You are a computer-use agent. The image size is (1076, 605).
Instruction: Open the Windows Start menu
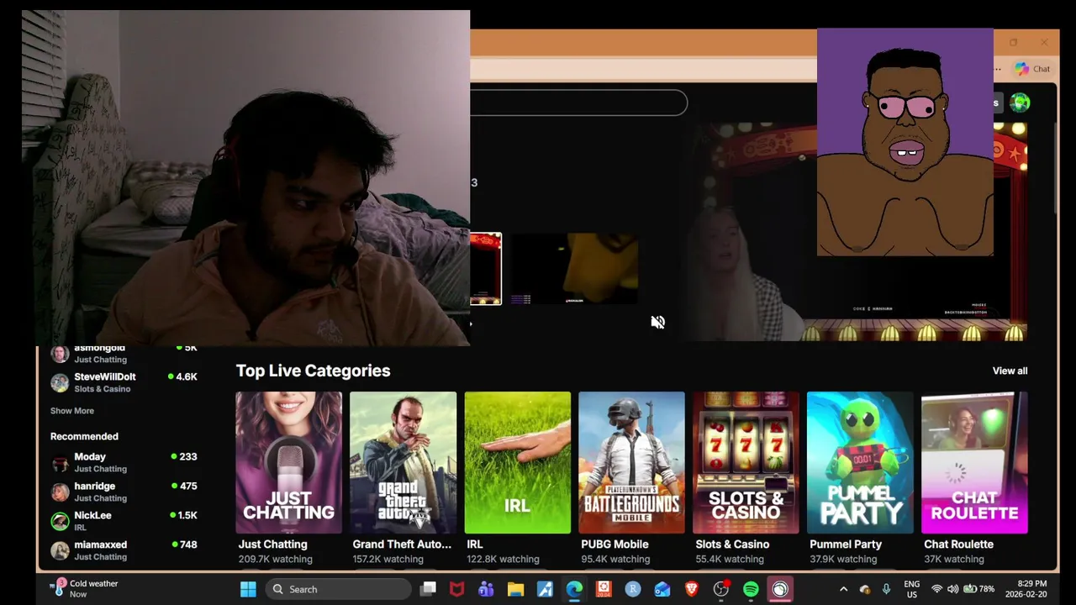coord(248,589)
